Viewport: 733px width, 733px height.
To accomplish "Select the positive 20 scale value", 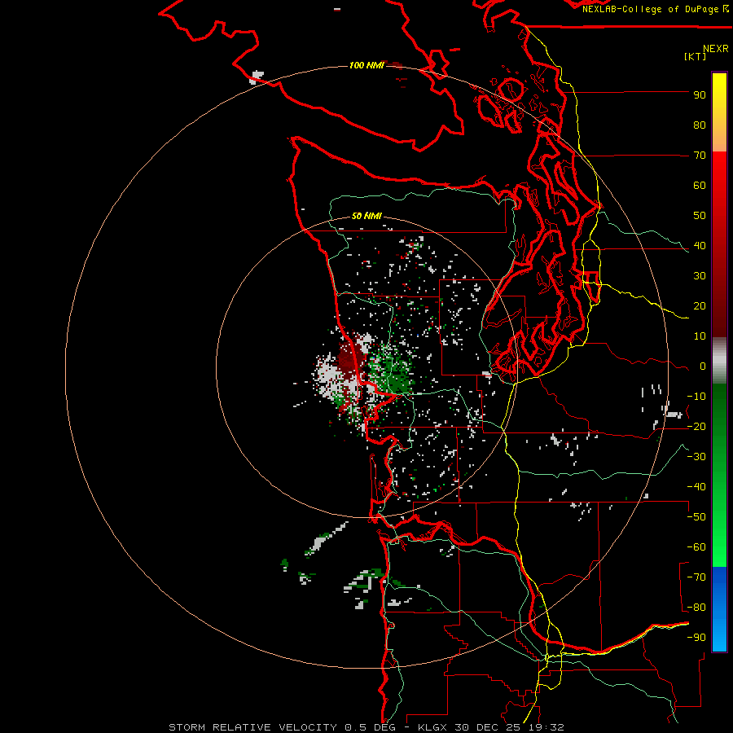I will pyautogui.click(x=700, y=305).
